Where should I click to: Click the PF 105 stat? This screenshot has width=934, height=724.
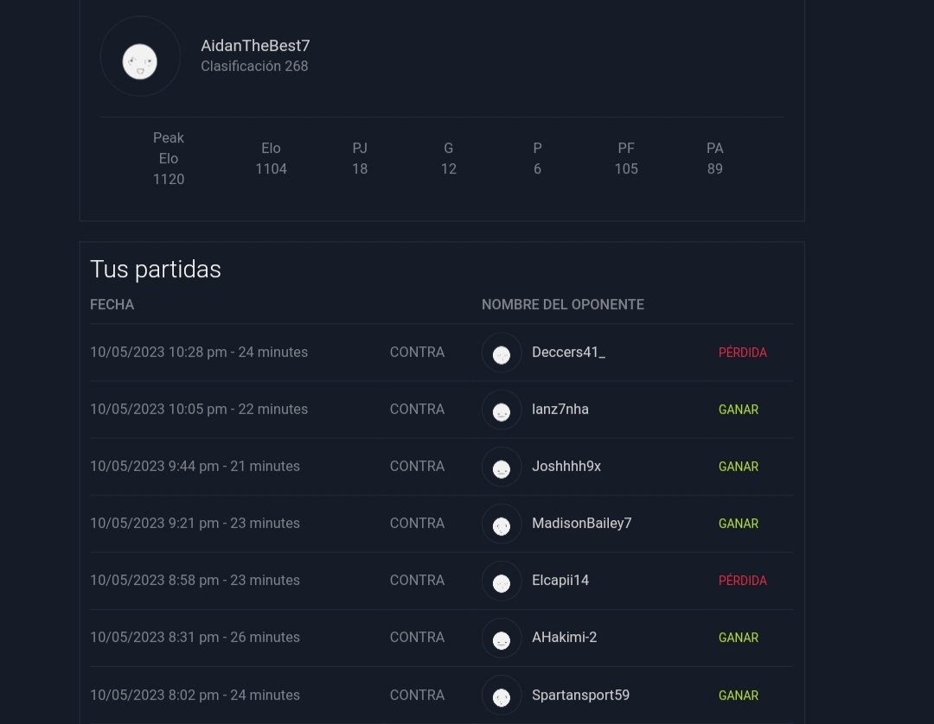[x=626, y=158]
